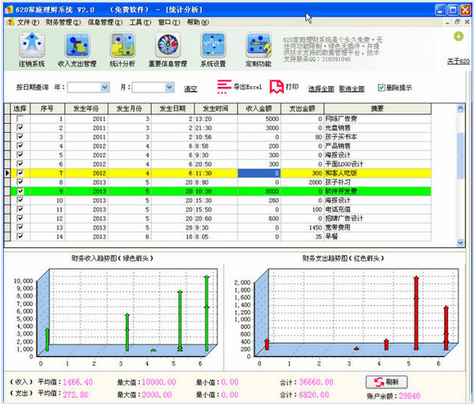474x406 pixels.
Task: Click the 孩子补习 summary cell
Action: click(x=378, y=182)
